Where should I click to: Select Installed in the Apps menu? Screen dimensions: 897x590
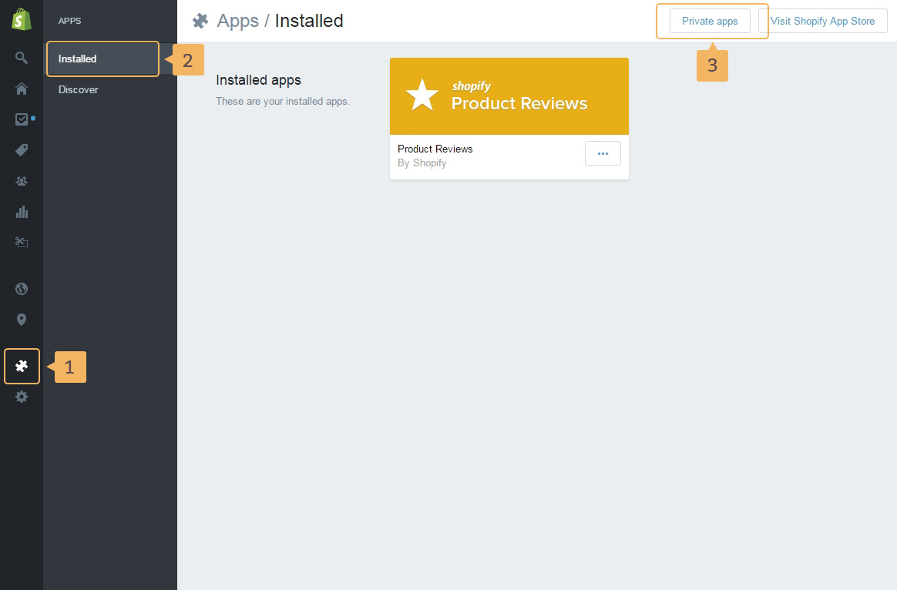(78, 59)
